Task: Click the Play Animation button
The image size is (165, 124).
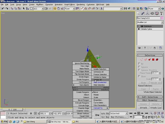Action: point(139,113)
